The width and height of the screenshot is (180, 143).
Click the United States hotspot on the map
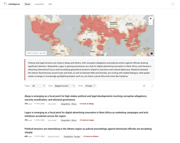tap(43, 28)
